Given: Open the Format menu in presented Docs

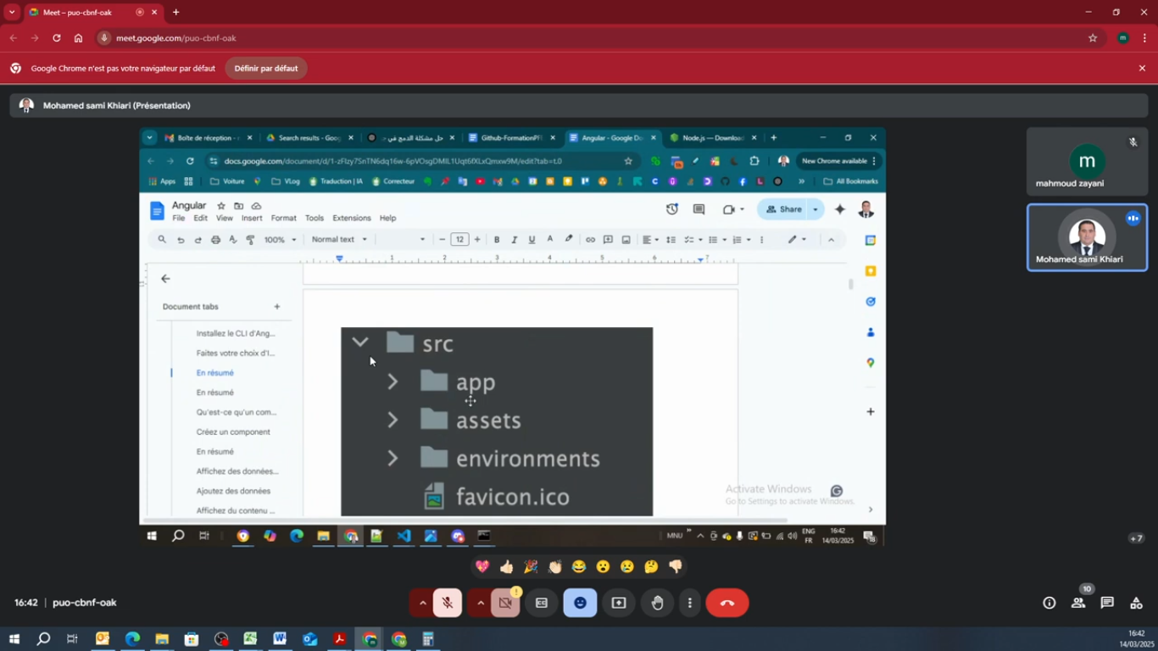Looking at the screenshot, I should point(283,219).
